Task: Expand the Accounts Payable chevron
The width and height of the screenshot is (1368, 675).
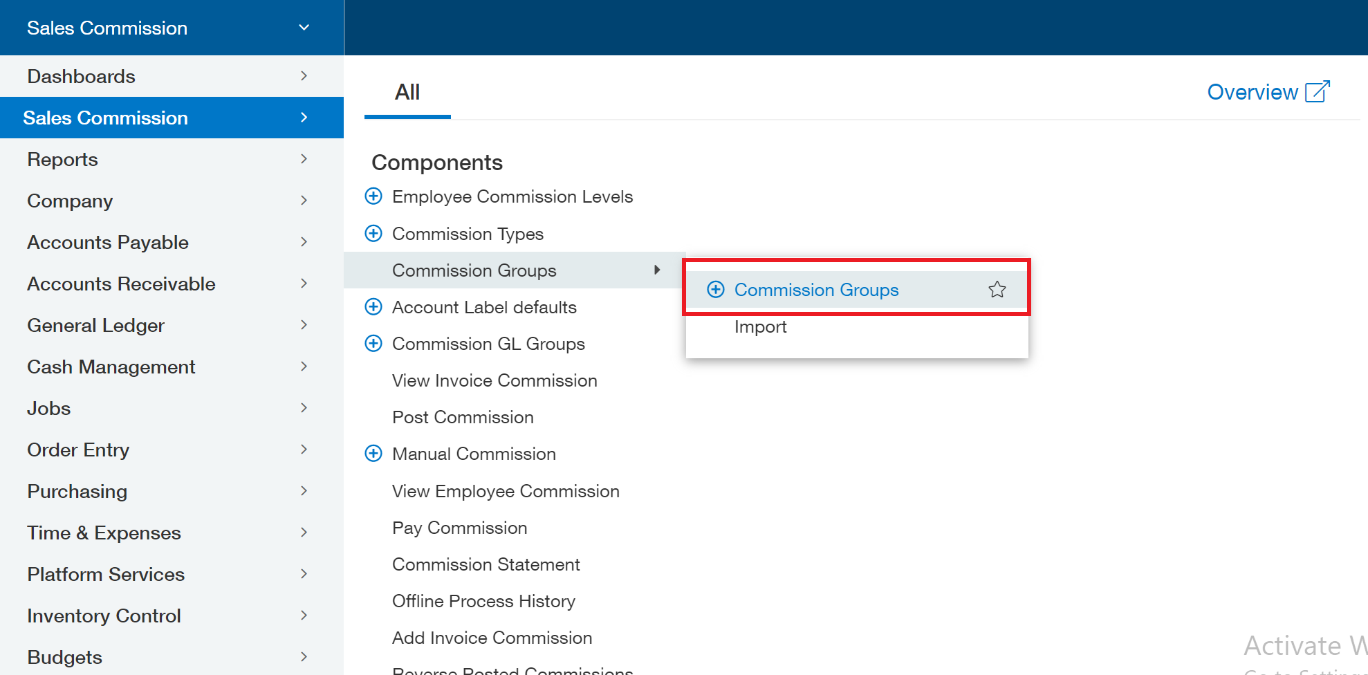Action: point(304,242)
